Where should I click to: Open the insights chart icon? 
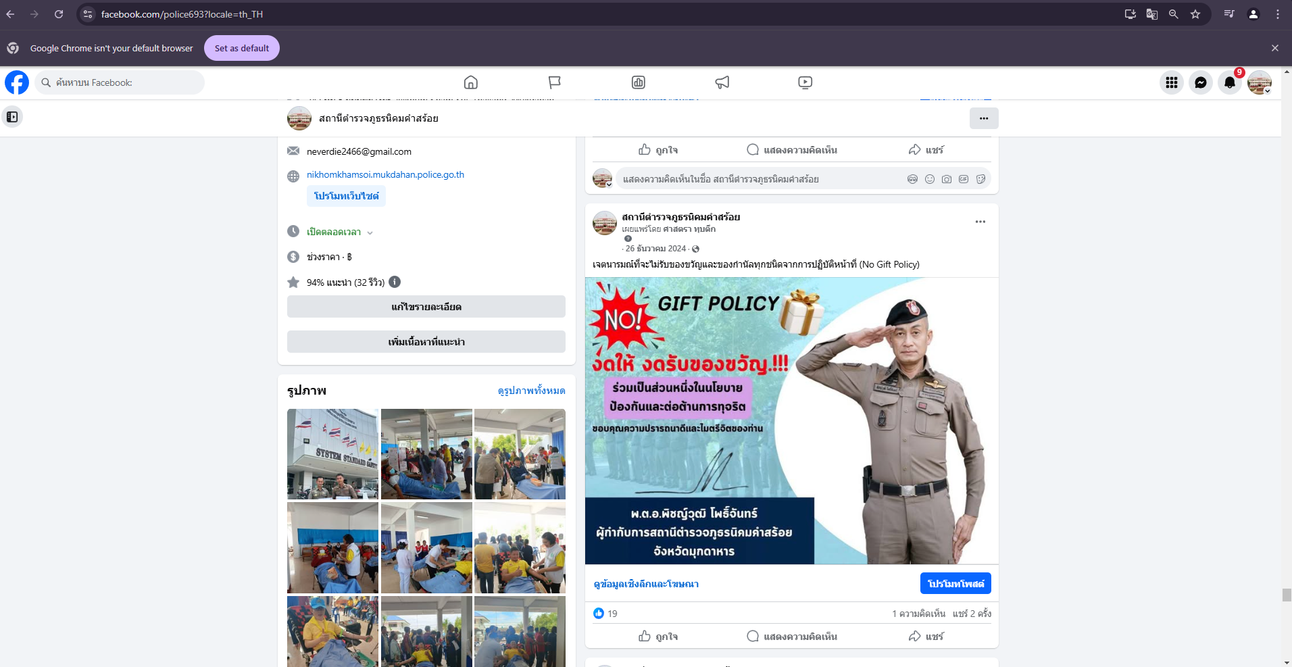pos(638,82)
